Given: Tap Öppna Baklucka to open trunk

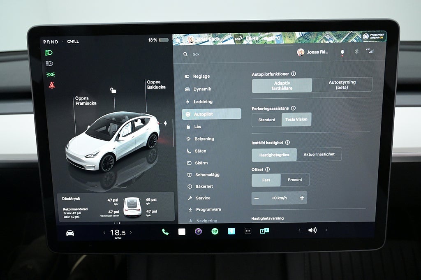Looking at the screenshot, I should point(156,85).
